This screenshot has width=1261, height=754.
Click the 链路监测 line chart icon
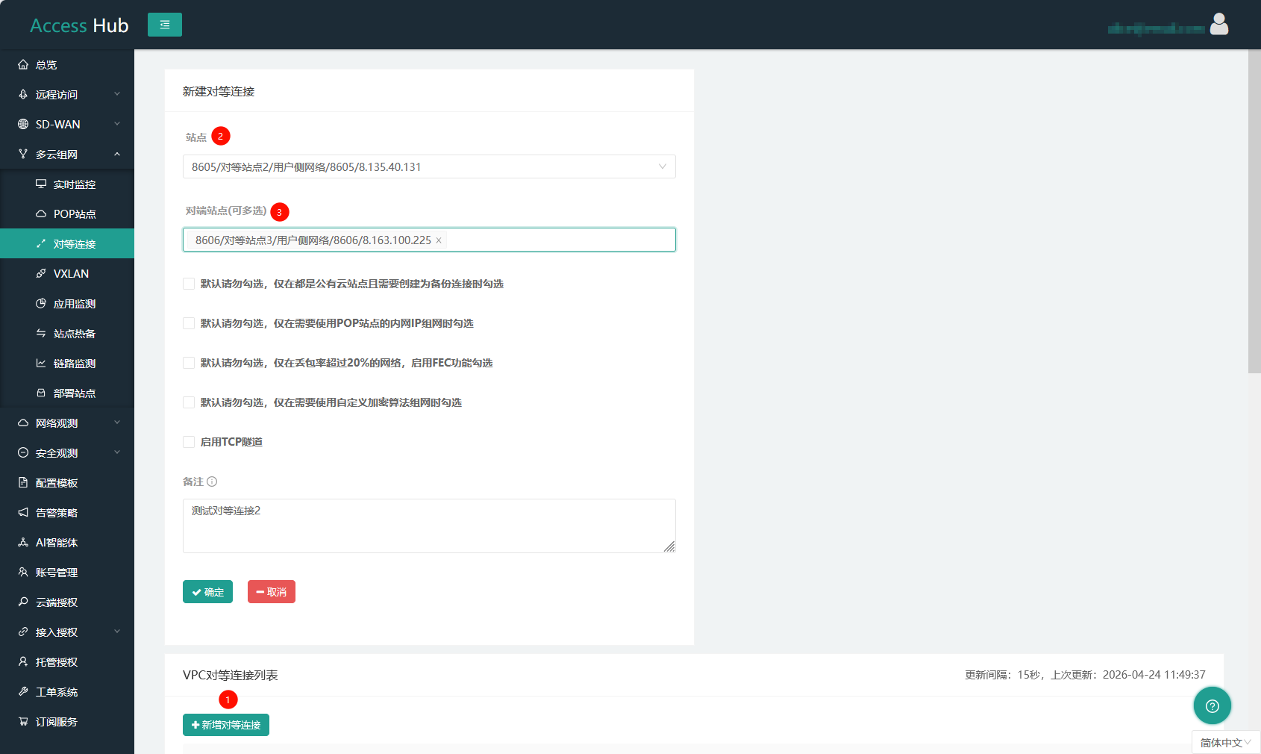click(x=41, y=364)
